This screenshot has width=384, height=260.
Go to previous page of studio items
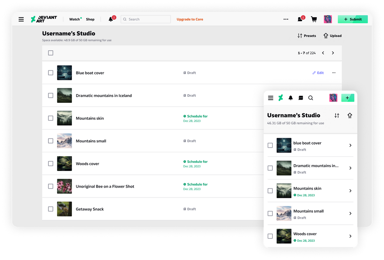pyautogui.click(x=323, y=53)
